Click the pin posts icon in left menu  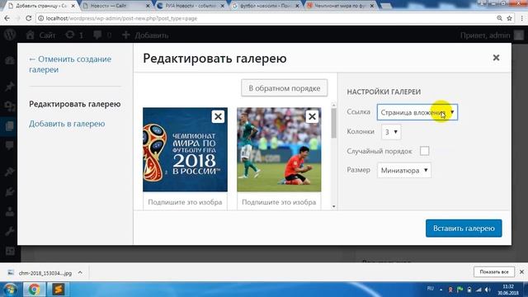(9, 86)
